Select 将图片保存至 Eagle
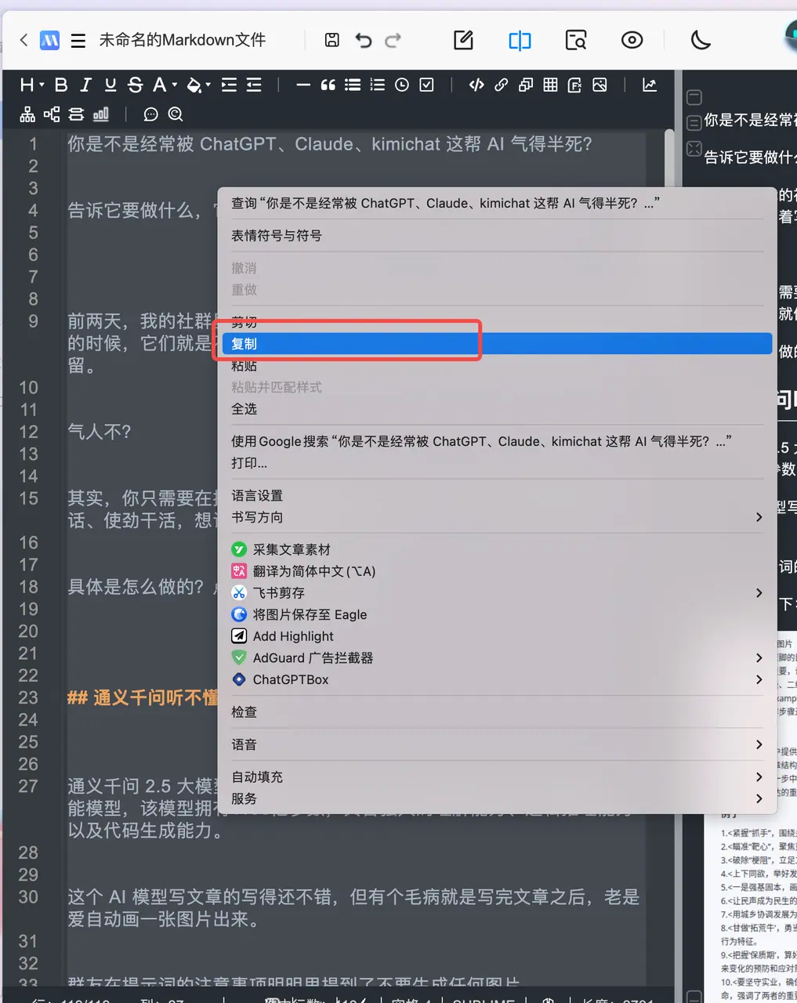The image size is (797, 1003). (x=497, y=615)
